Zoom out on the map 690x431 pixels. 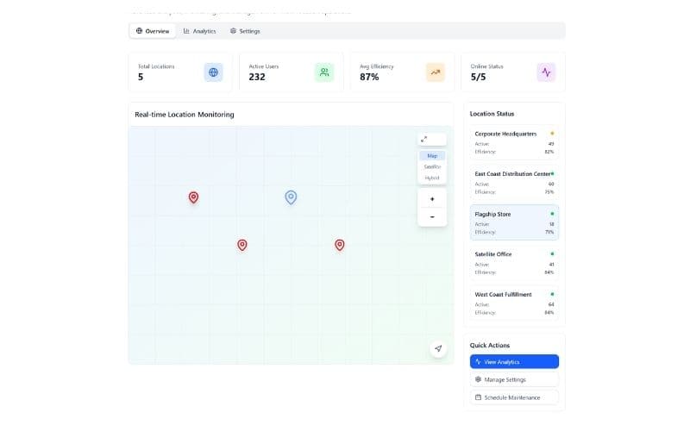pos(432,216)
